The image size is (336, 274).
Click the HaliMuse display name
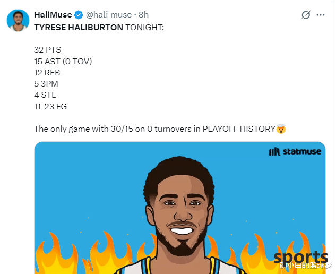(53, 15)
